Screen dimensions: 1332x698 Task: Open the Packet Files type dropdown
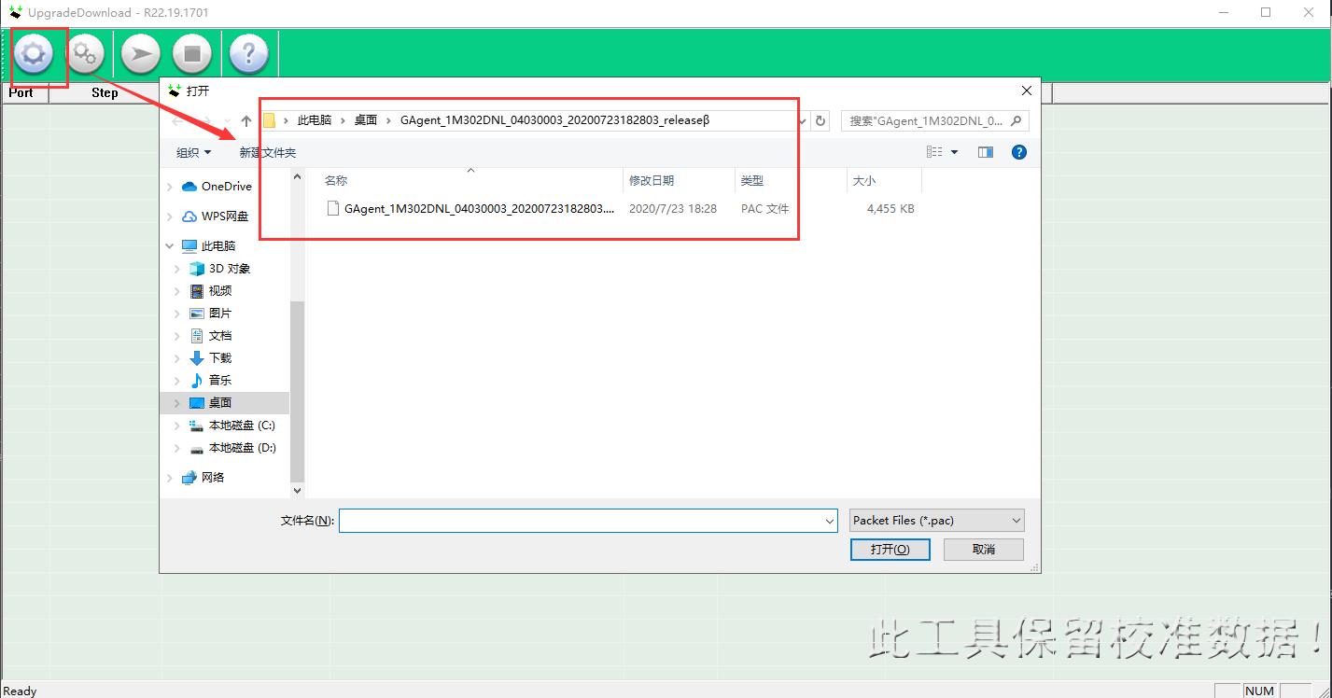(x=936, y=520)
